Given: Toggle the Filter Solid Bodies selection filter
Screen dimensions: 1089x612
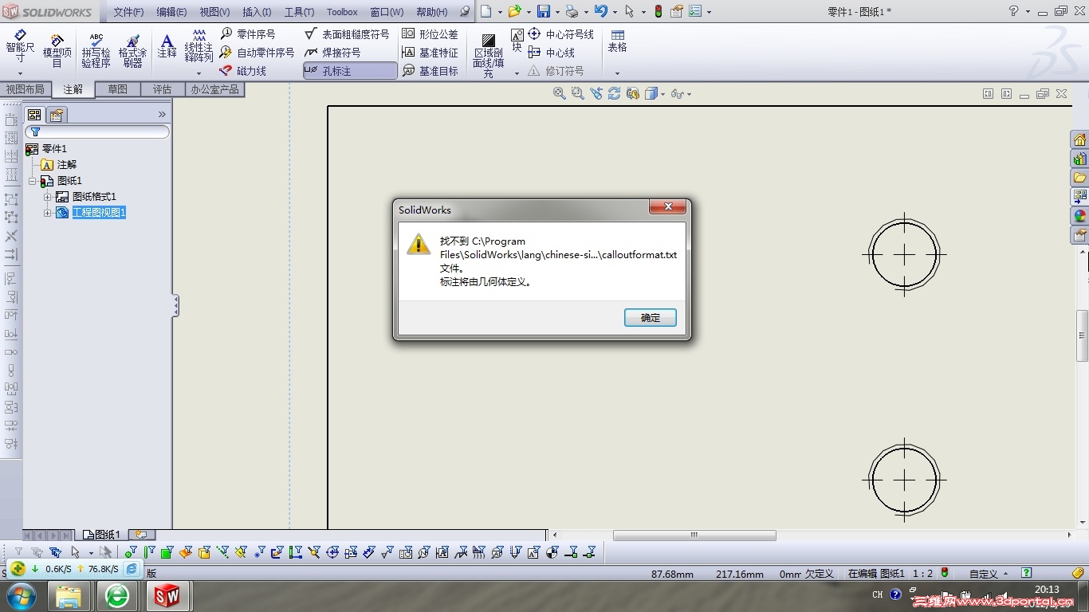Looking at the screenshot, I should 204,551.
